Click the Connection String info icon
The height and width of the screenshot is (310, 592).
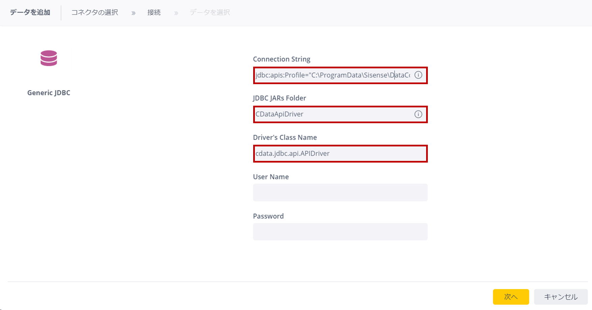tap(418, 75)
